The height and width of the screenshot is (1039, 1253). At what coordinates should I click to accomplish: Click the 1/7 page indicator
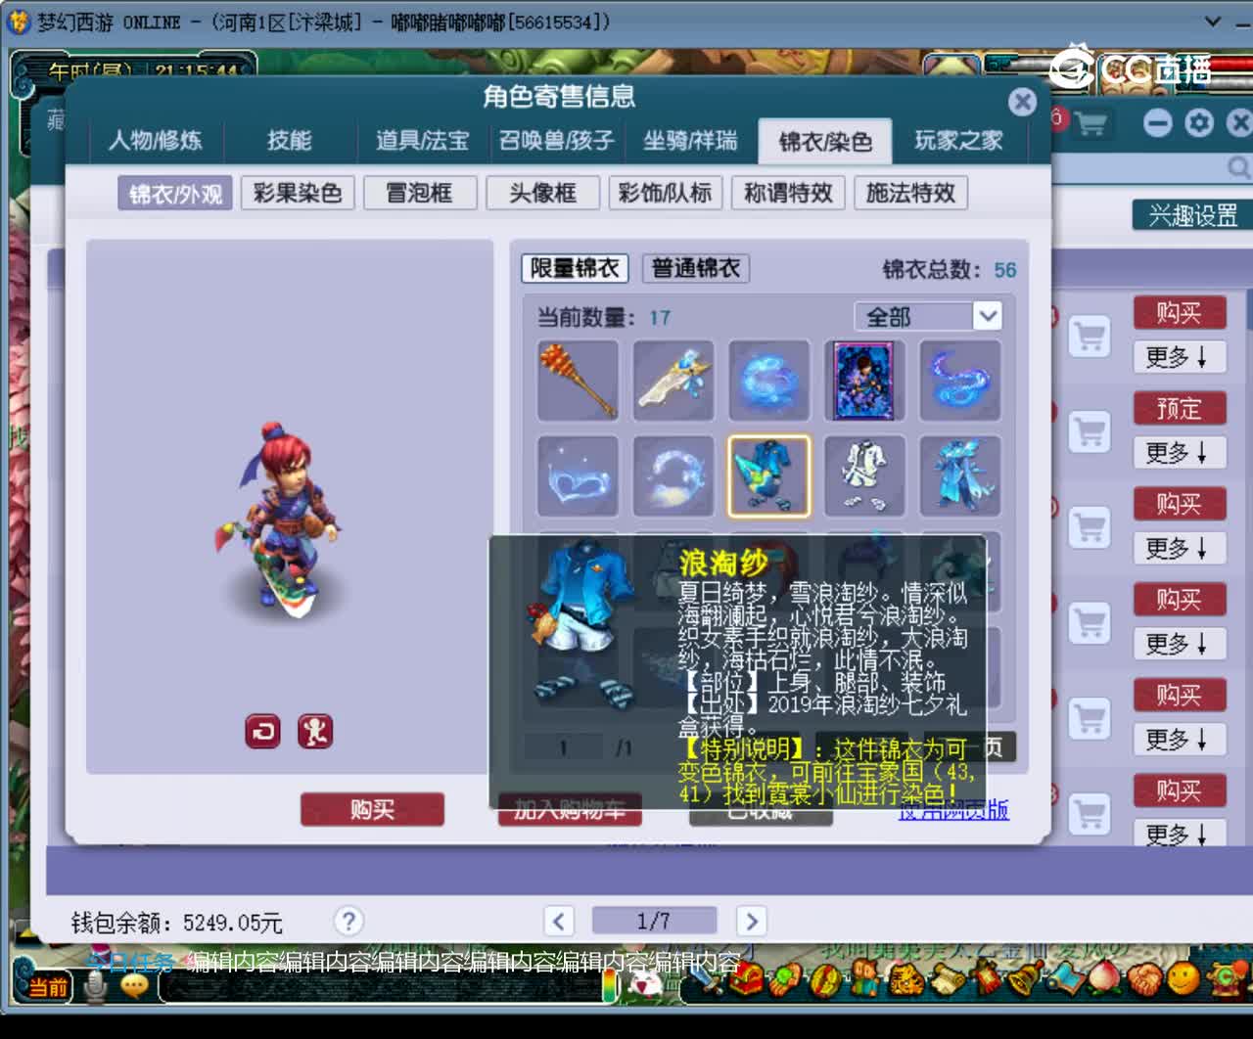654,921
